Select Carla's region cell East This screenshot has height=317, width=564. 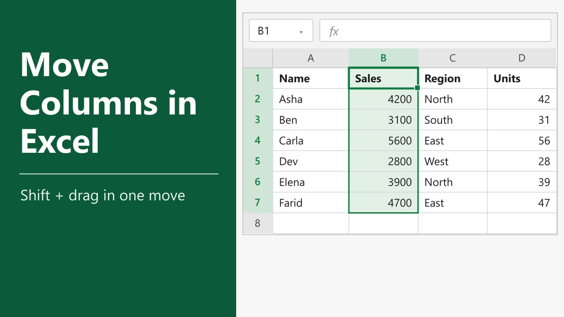453,140
